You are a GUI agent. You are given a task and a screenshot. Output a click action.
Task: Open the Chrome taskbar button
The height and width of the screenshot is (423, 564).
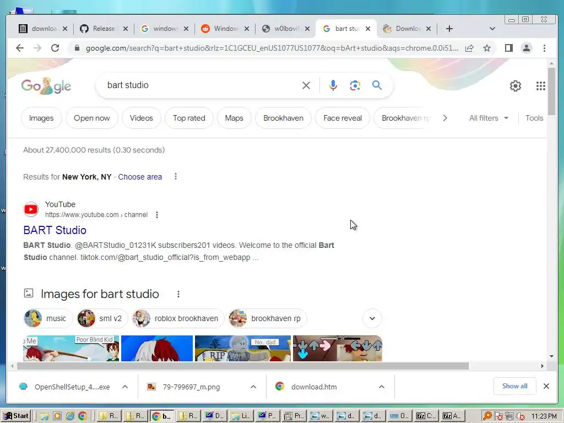(x=161, y=416)
